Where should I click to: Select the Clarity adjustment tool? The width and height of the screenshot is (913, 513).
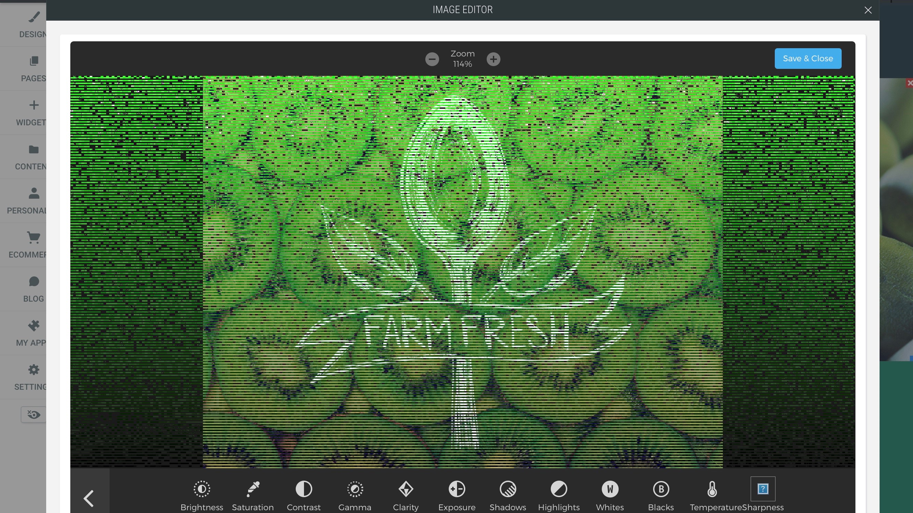(x=406, y=495)
